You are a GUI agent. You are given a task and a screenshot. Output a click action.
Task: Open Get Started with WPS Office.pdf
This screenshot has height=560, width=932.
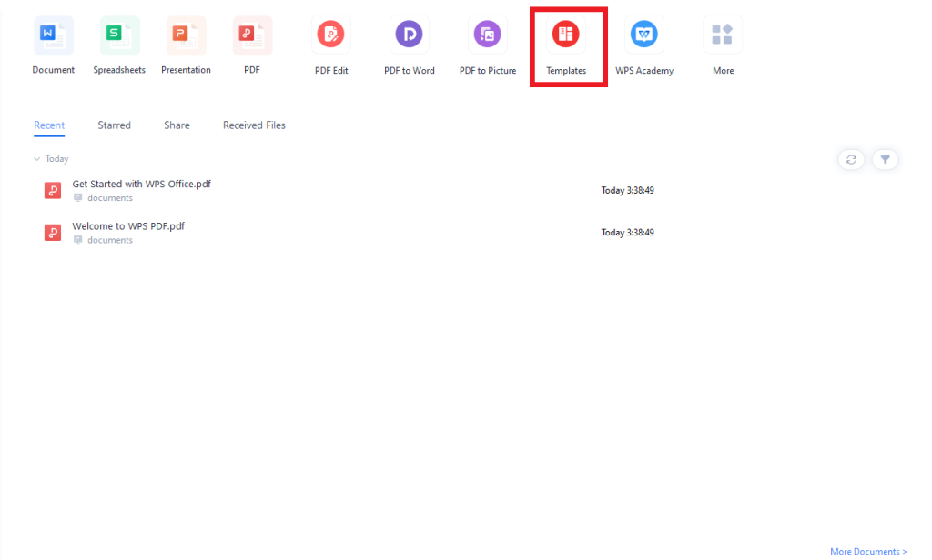click(x=141, y=185)
